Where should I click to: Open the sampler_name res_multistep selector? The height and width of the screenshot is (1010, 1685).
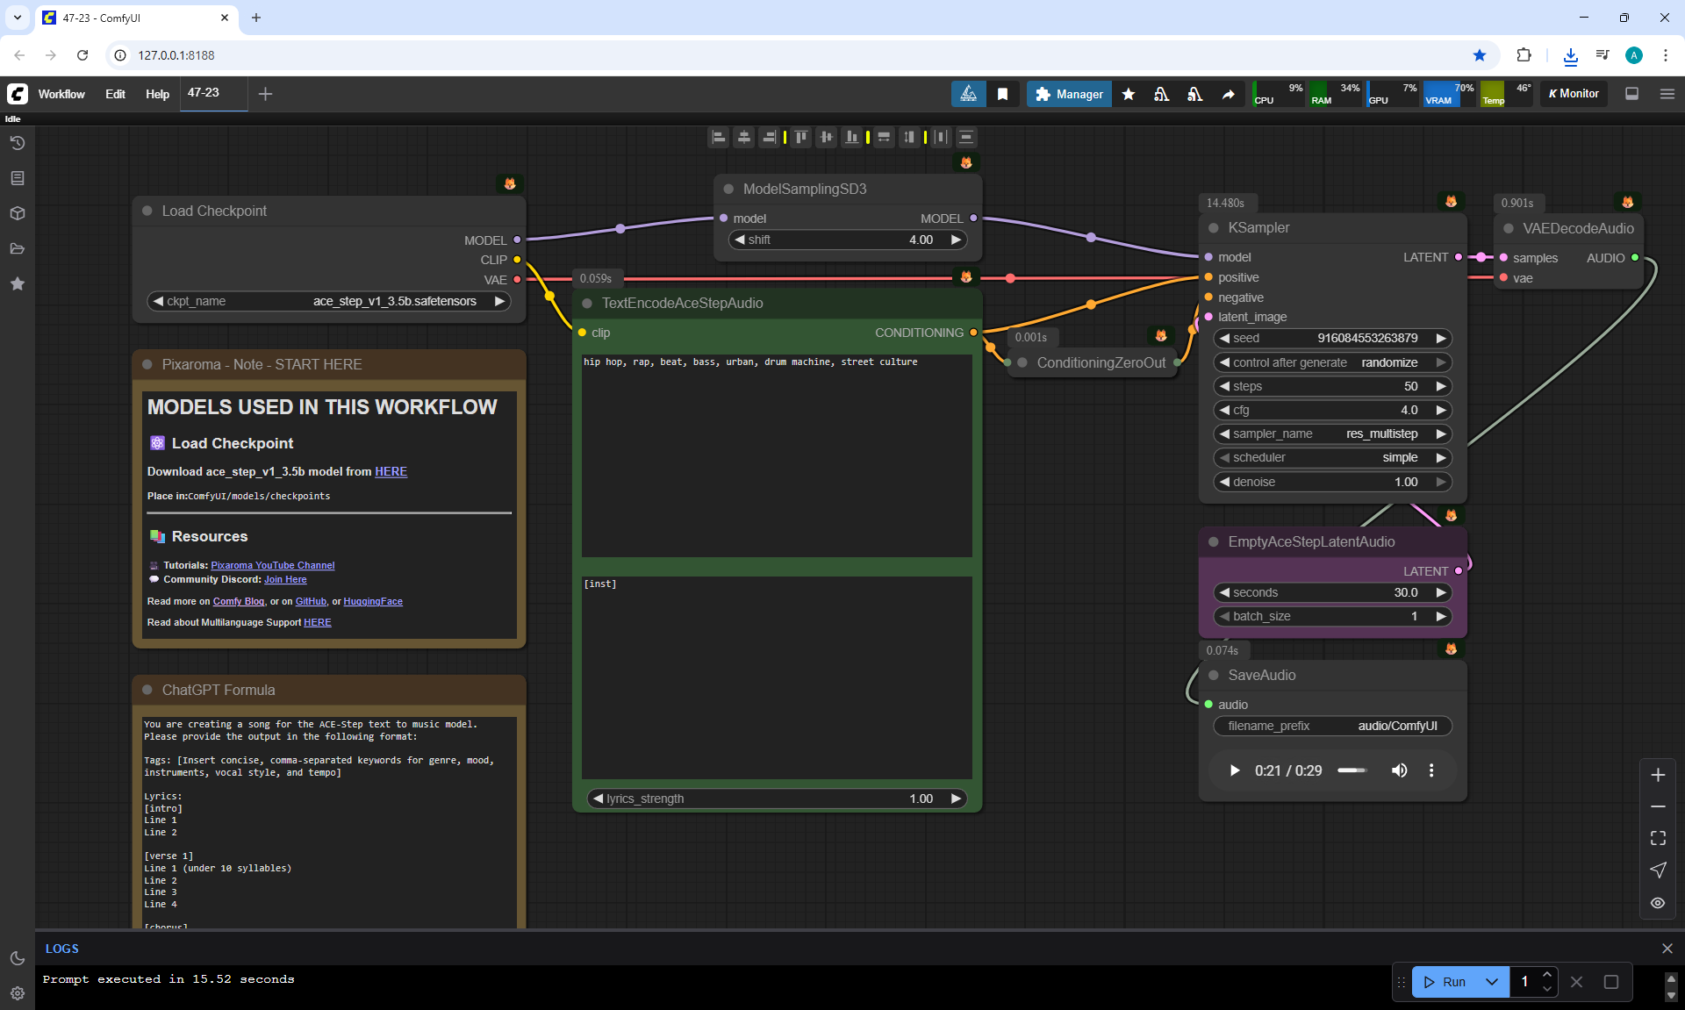pyautogui.click(x=1332, y=433)
